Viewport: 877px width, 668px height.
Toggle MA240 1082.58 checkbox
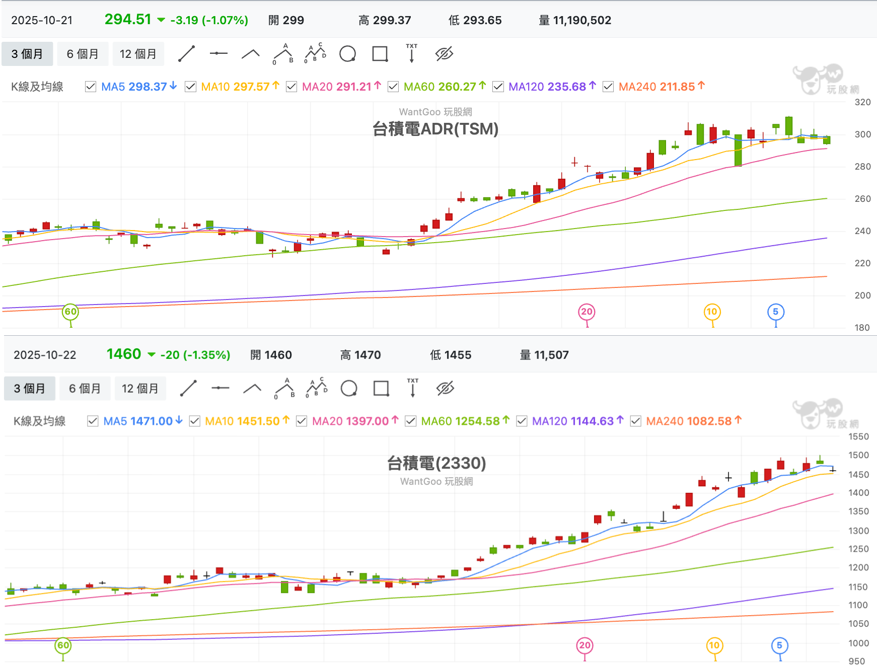click(636, 421)
